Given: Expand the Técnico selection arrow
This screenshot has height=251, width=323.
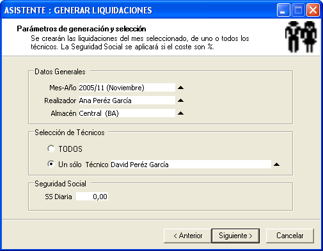Looking at the screenshot, I should pyautogui.click(x=276, y=165).
